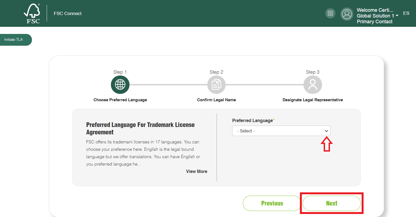
Task: Select the Step 1 globe icon
Action: pyautogui.click(x=120, y=85)
